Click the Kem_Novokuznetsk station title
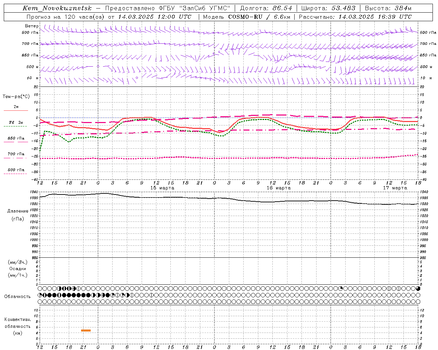438x350 pixels. 57,8
